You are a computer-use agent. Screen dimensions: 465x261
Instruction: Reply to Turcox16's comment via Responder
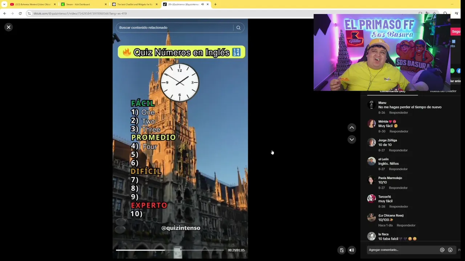click(x=399, y=207)
